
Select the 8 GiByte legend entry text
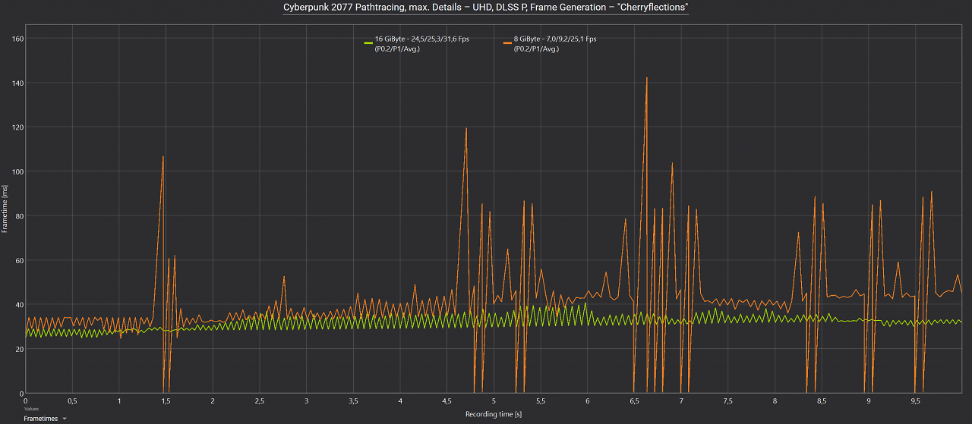tap(555, 44)
